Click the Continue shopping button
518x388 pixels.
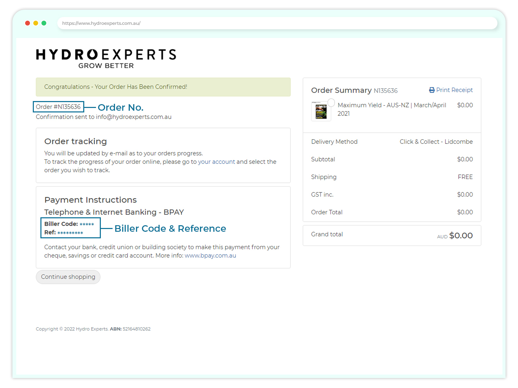(68, 277)
